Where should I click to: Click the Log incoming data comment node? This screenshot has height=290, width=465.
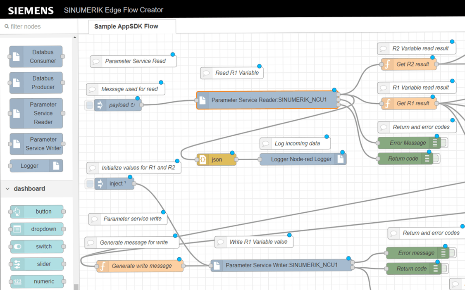295,143
